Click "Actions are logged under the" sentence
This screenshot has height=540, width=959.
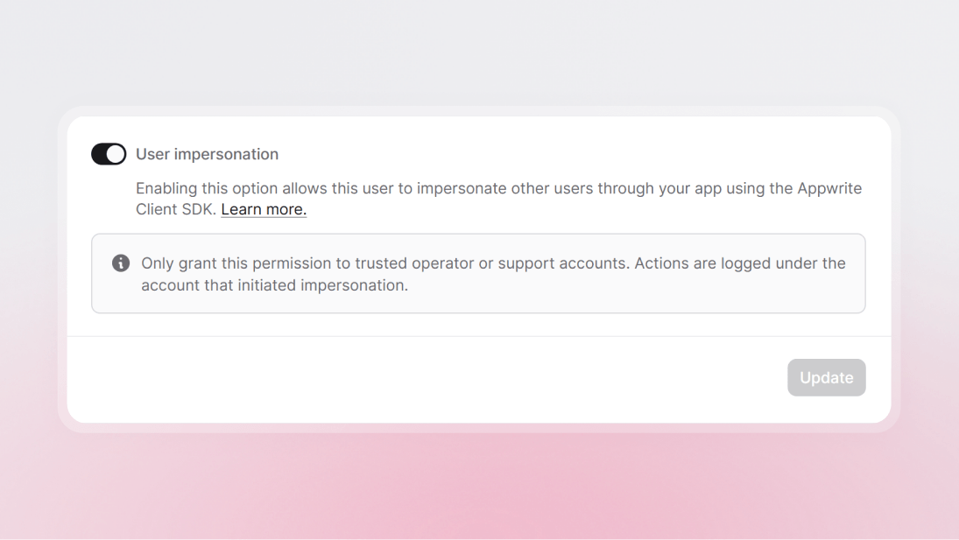pos(740,263)
